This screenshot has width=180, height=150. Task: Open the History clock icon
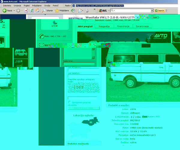coord(73,10)
